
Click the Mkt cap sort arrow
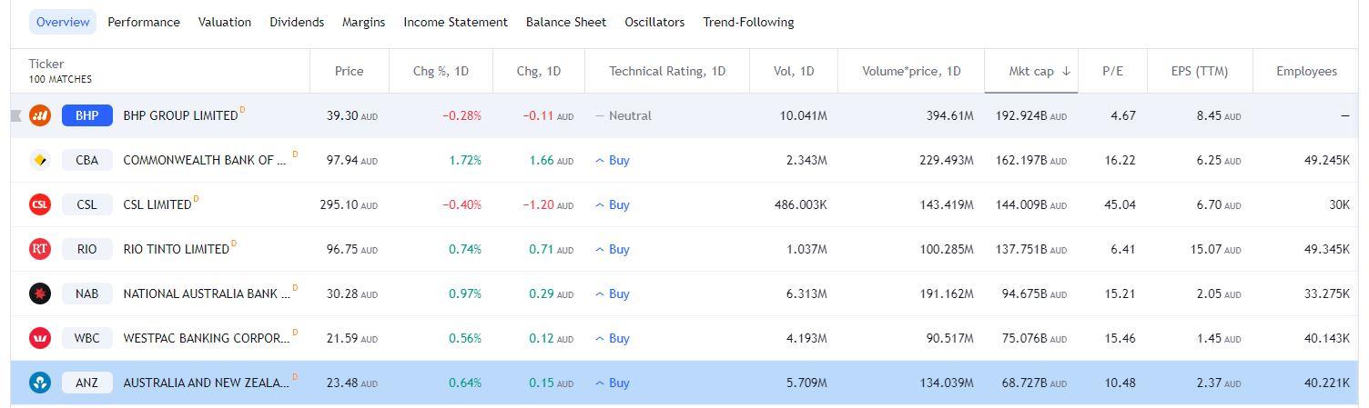(1066, 71)
